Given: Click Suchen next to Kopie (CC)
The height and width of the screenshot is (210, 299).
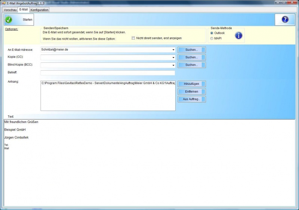Looking at the screenshot, I should pos(191,57).
